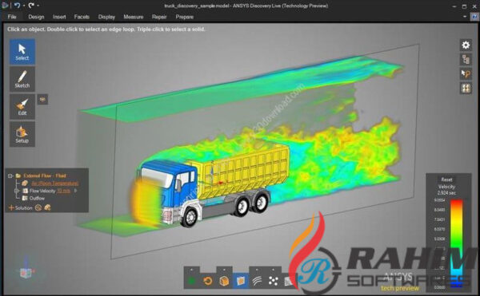Add a new Solution with plus button
Screen dimensions: 480x296
[12, 207]
